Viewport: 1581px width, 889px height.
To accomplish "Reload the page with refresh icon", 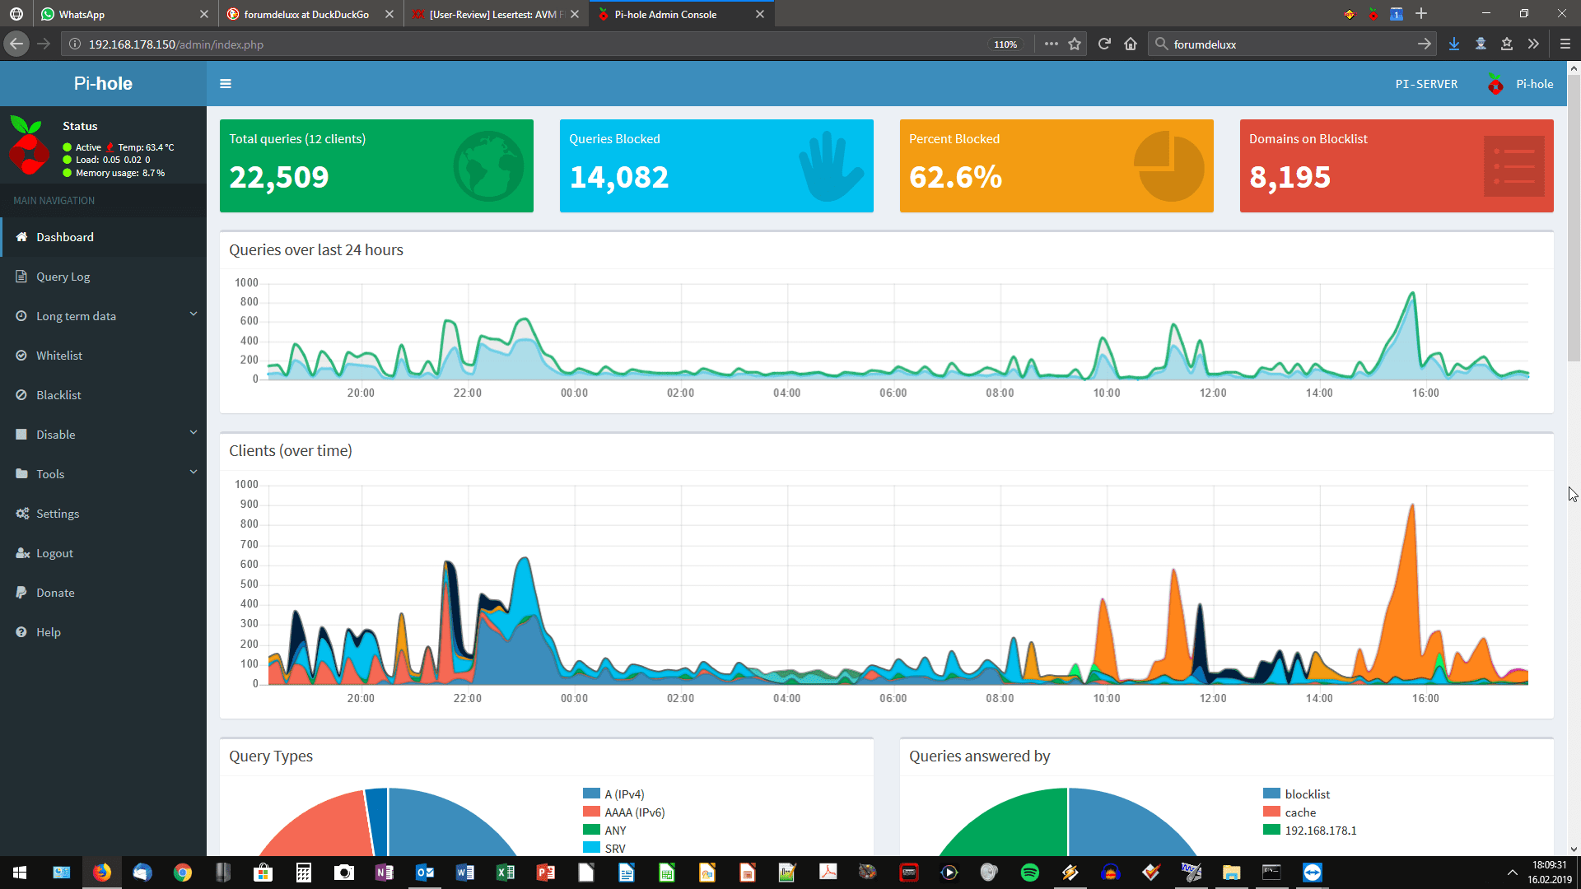I will (1104, 44).
